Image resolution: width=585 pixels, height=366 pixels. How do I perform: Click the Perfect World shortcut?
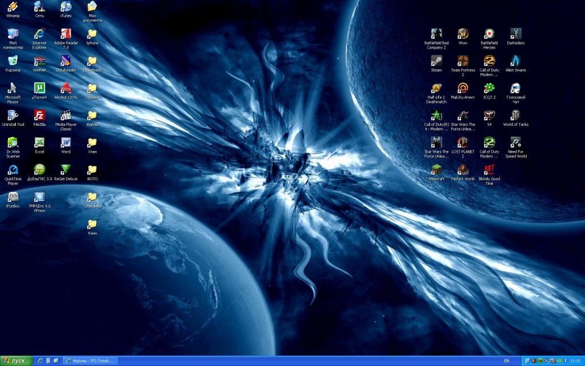pyautogui.click(x=463, y=173)
